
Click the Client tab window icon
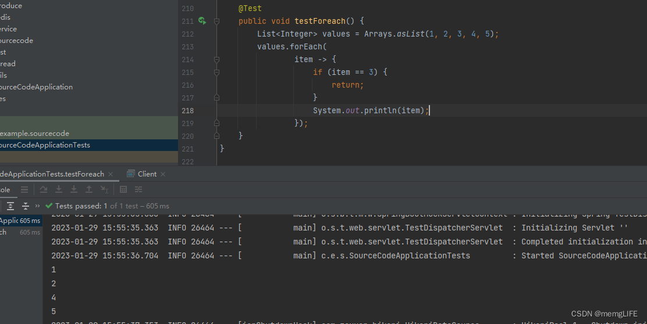(130, 174)
